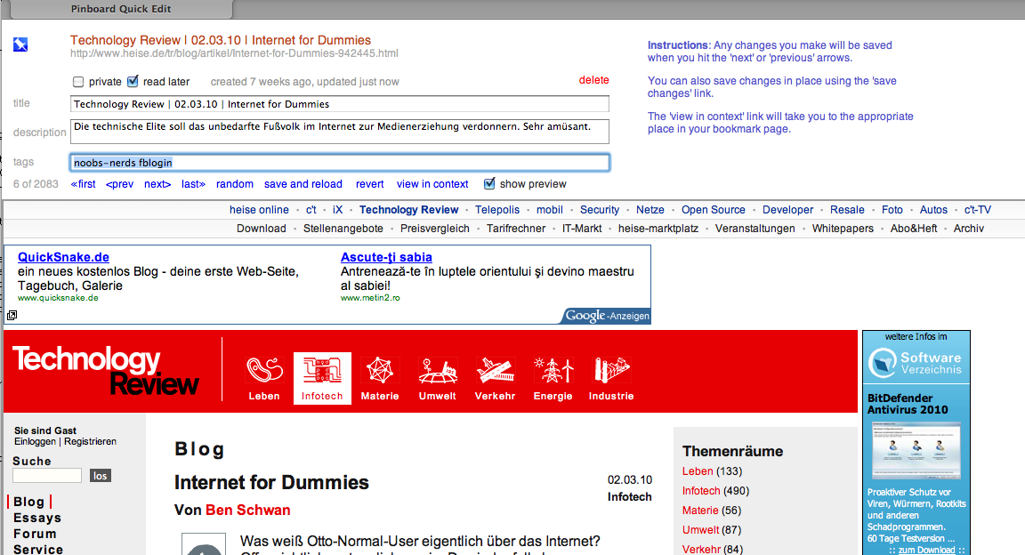Open the Verkehr category icon
This screenshot has height=555, width=1025.
click(495, 378)
